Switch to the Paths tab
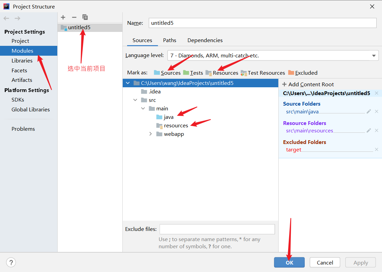Image resolution: width=382 pixels, height=272 pixels. tap(169, 40)
